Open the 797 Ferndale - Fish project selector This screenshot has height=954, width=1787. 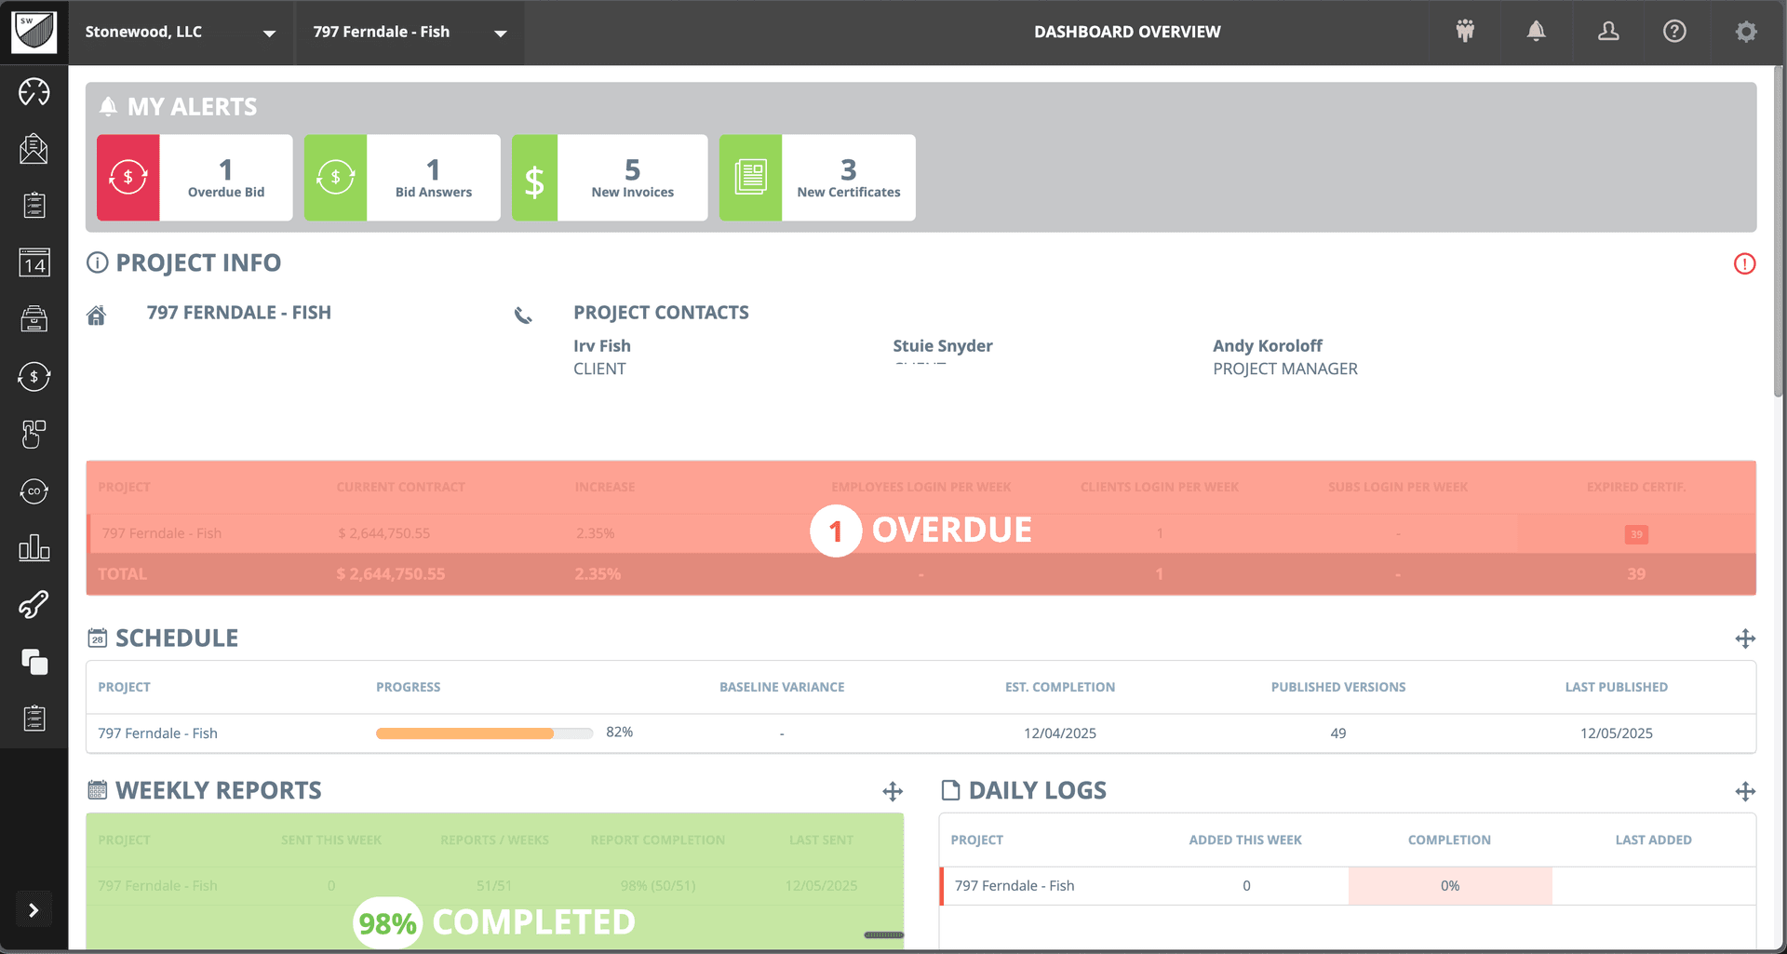(410, 33)
